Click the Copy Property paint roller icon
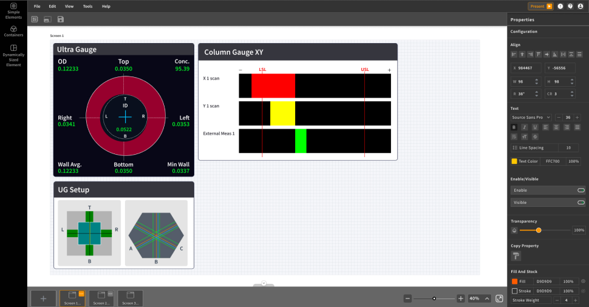Image resolution: width=589 pixels, height=307 pixels. [517, 257]
